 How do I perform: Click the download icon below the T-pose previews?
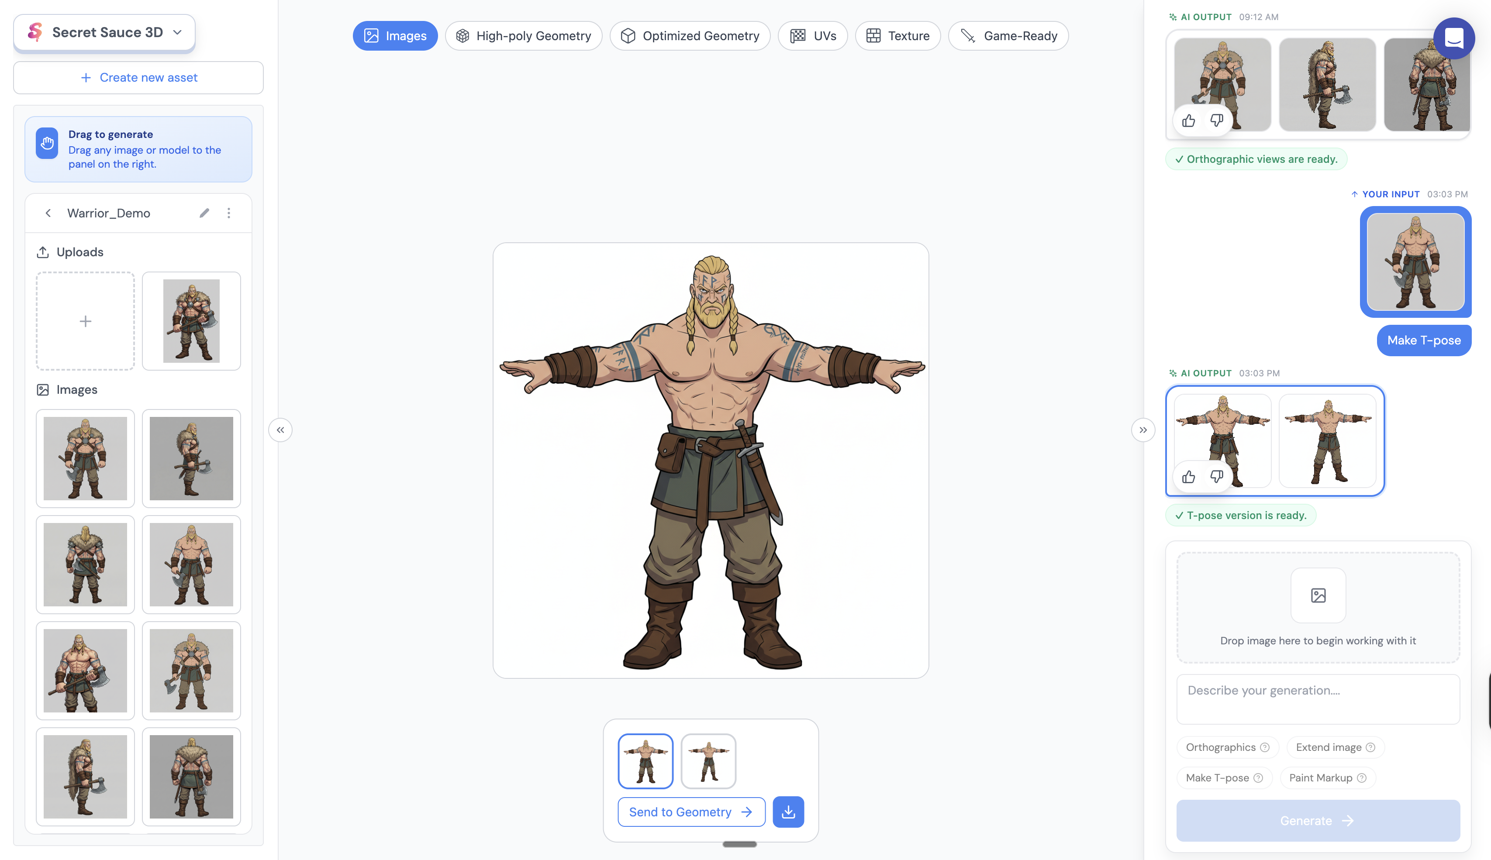pyautogui.click(x=788, y=812)
